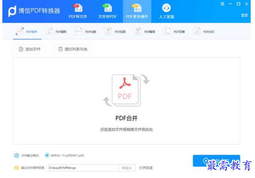255x178 pixels.
Task: Close the converter window
Action: click(247, 4)
